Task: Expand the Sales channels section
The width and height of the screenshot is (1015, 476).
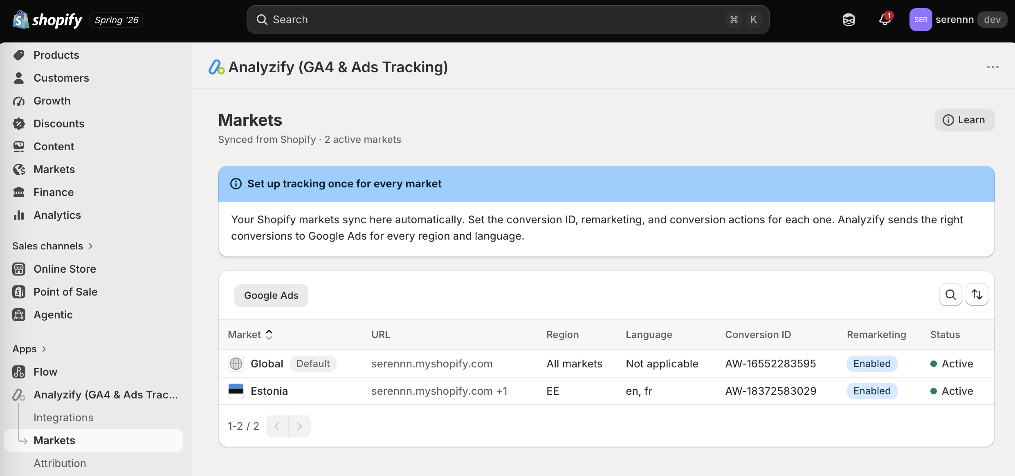Action: tap(53, 246)
